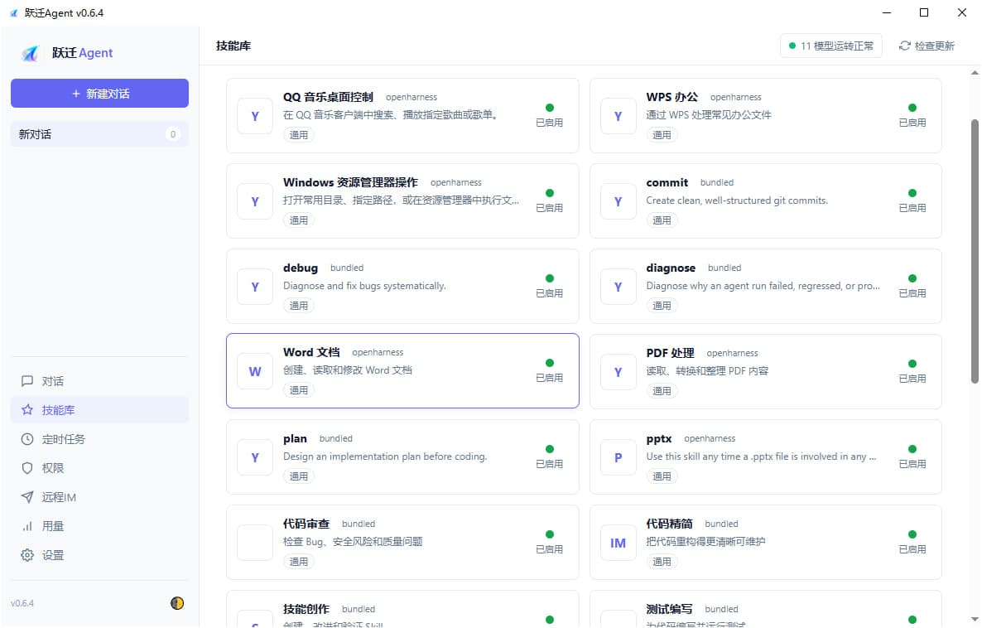
Task: Click the Y icon on diagnose card
Action: pos(619,287)
